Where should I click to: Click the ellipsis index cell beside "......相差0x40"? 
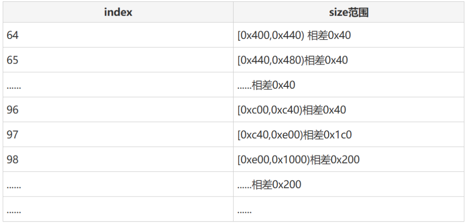(x=14, y=85)
